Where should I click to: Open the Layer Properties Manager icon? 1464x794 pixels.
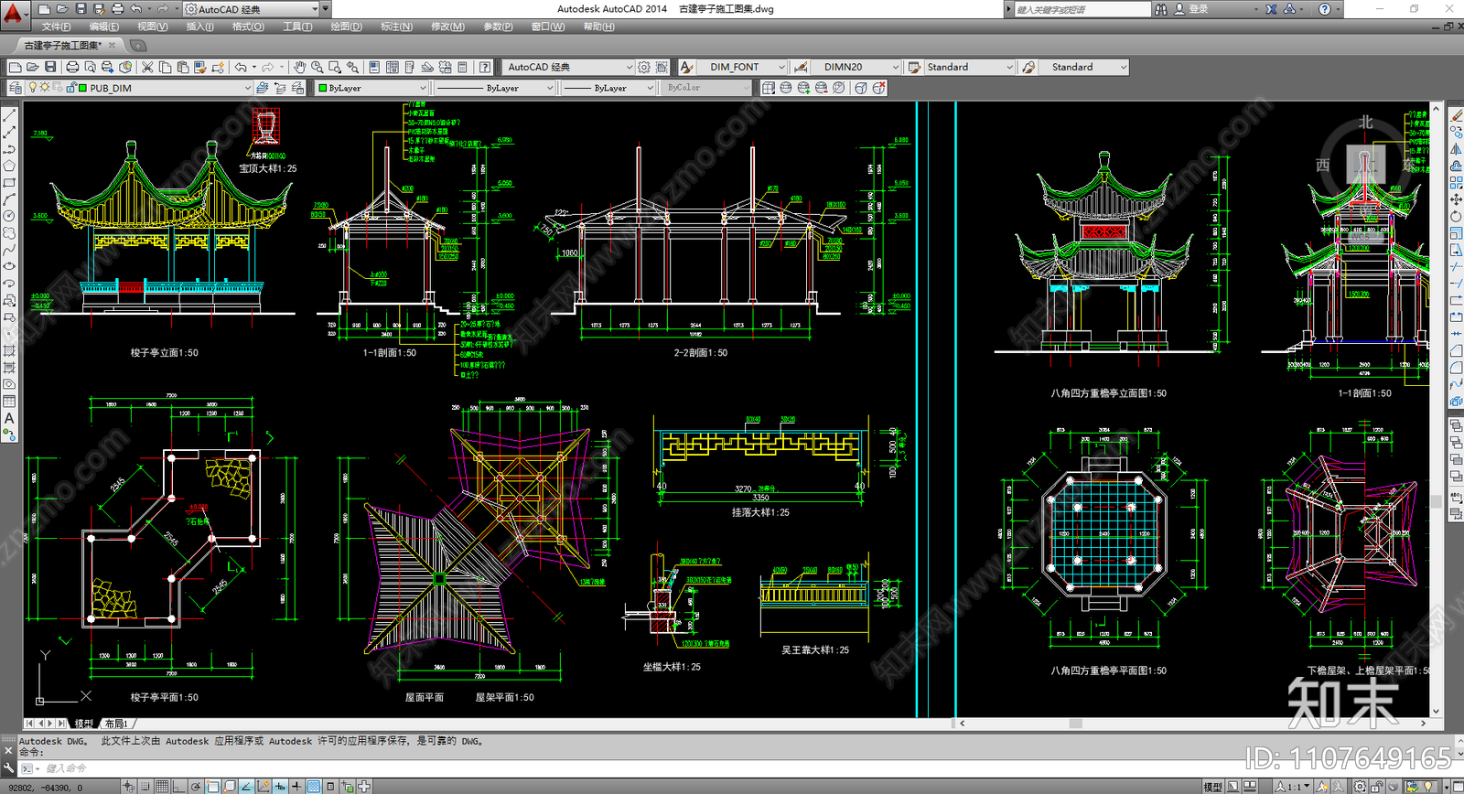coord(15,88)
